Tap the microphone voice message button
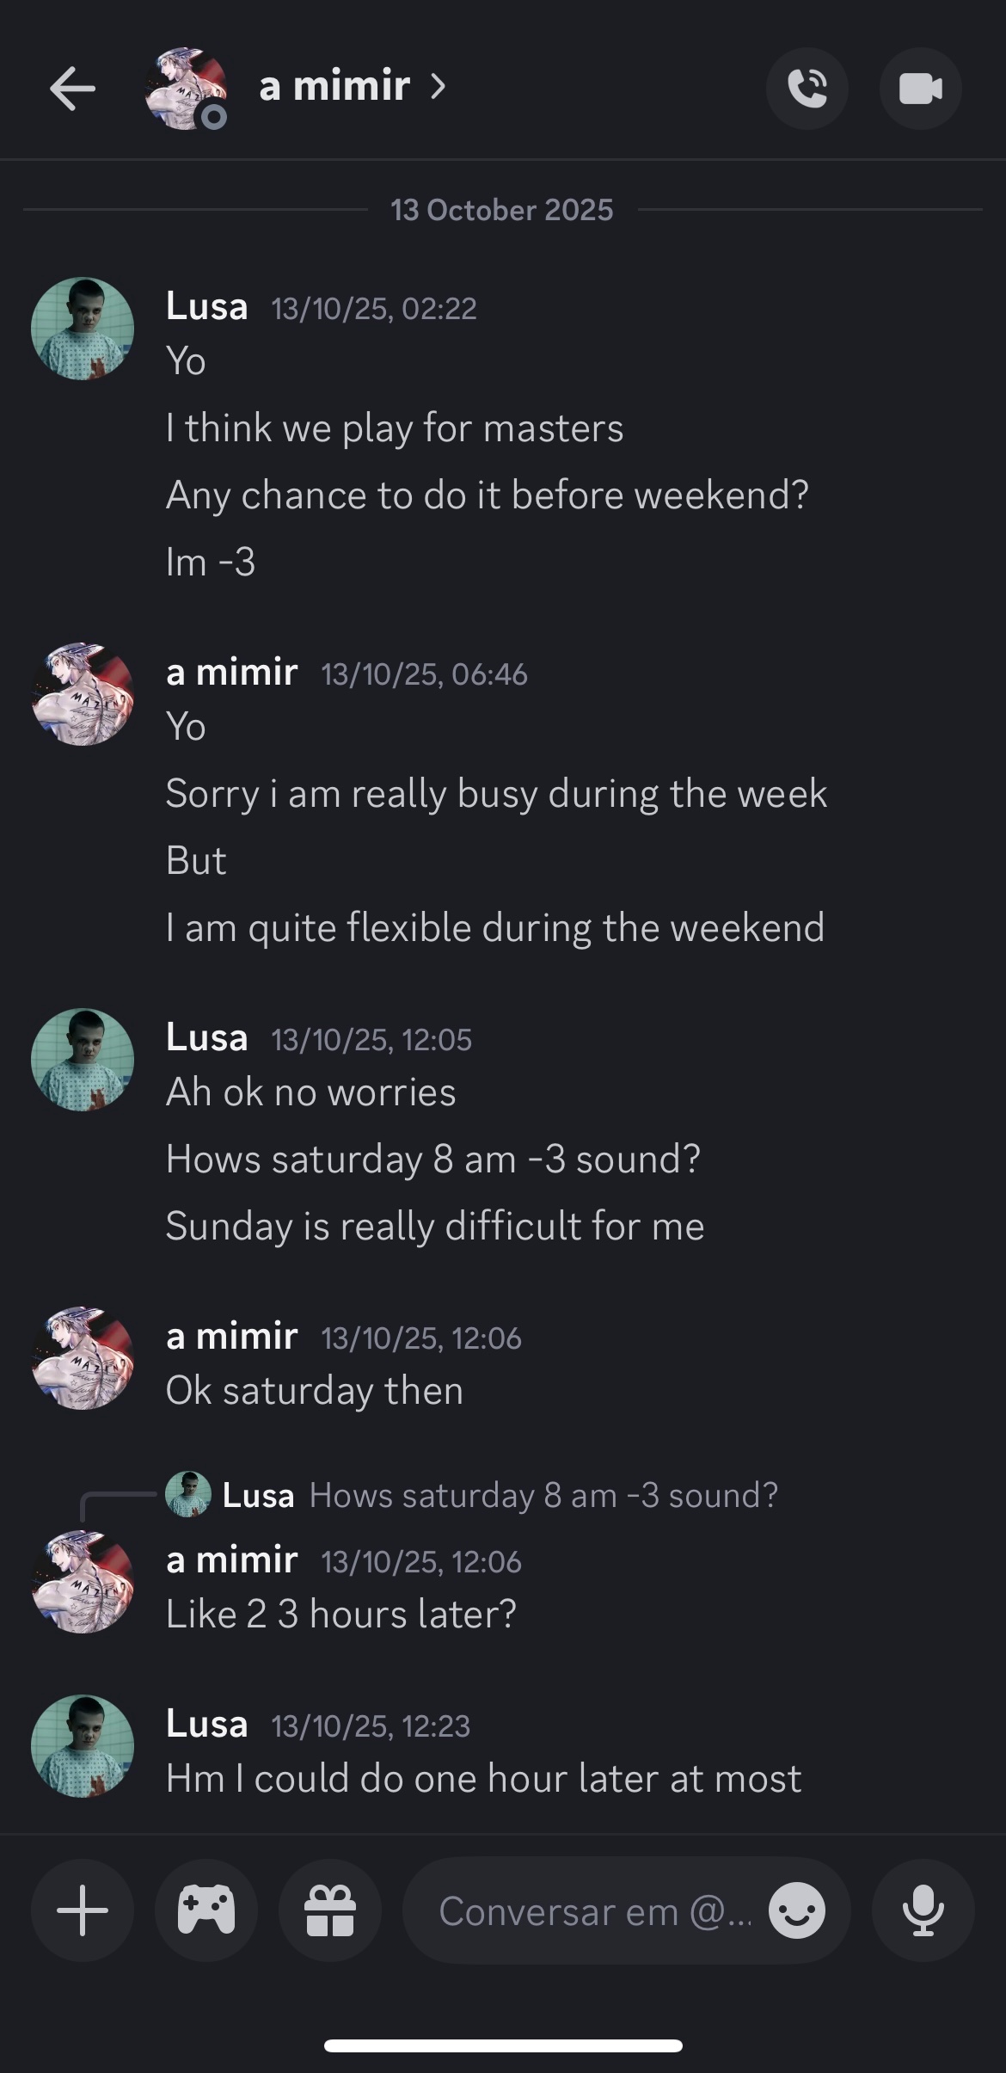Screen dimensions: 1006x2073 [x=923, y=1910]
